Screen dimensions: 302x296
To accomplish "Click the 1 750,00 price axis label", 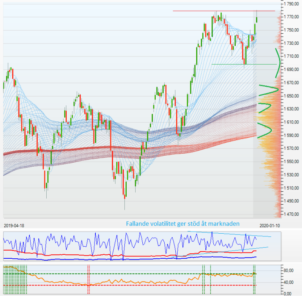I will point(291,30).
